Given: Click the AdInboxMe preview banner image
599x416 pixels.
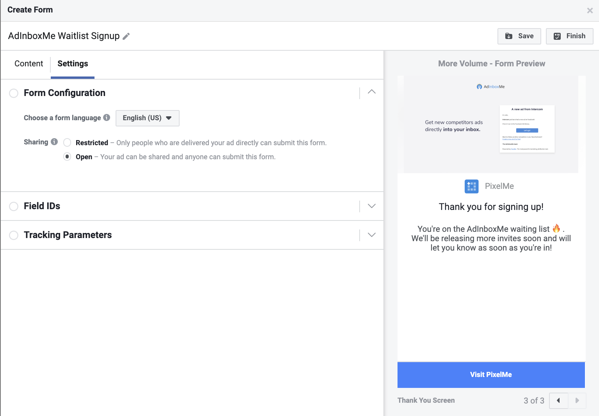Looking at the screenshot, I should [491, 124].
